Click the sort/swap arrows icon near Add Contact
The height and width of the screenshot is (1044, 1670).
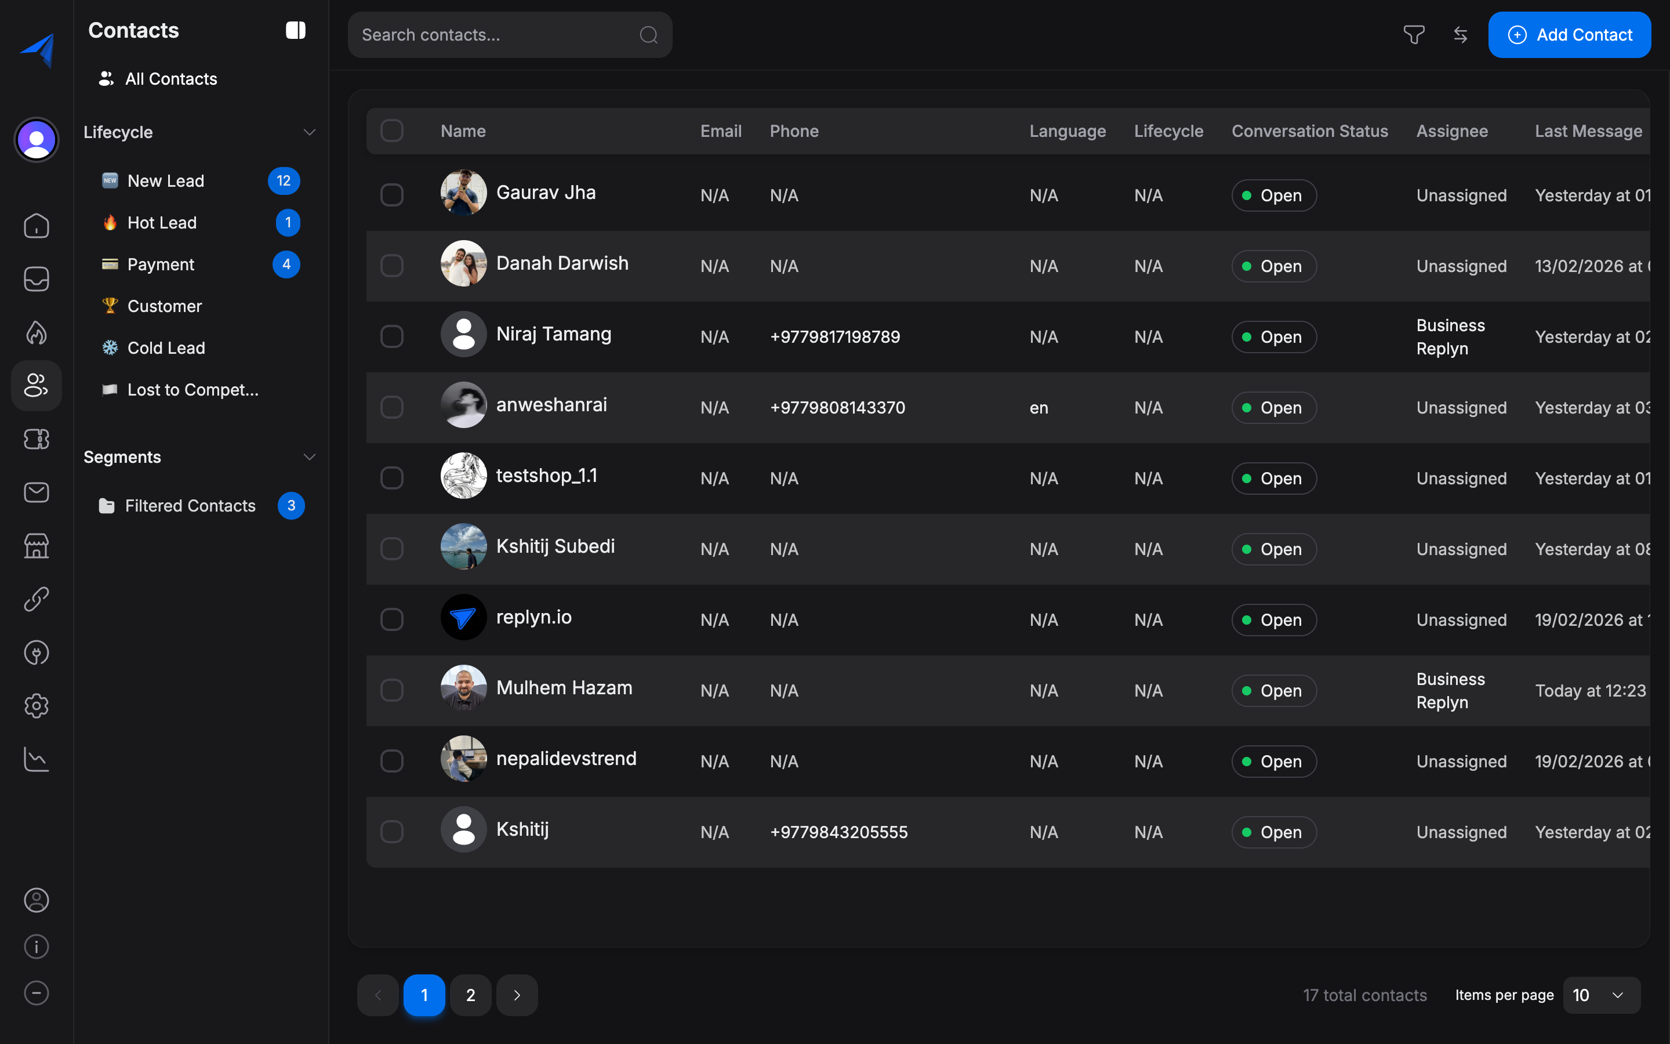[x=1460, y=35]
